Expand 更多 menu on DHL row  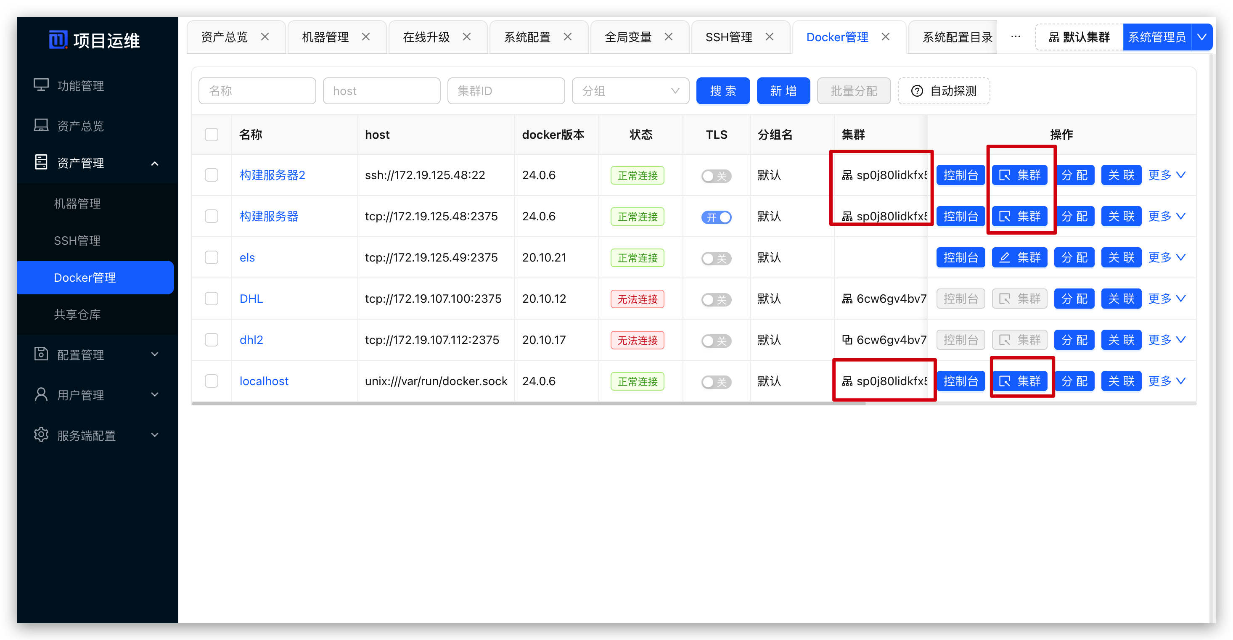[1167, 299]
